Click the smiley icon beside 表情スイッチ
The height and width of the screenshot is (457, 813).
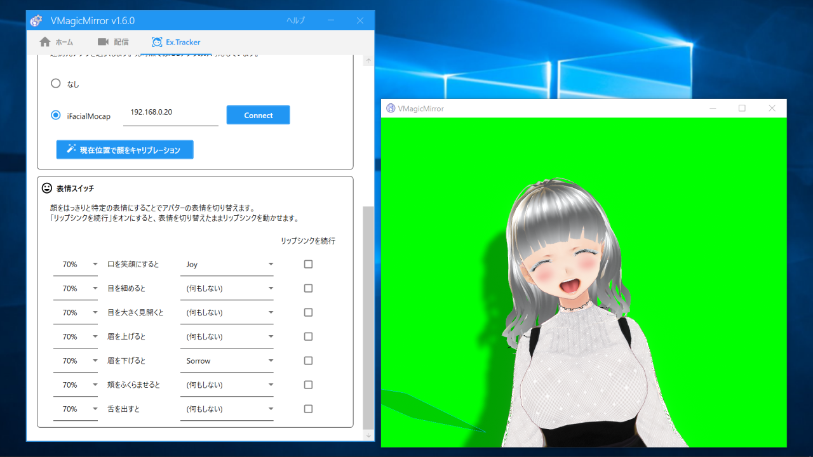pyautogui.click(x=47, y=189)
